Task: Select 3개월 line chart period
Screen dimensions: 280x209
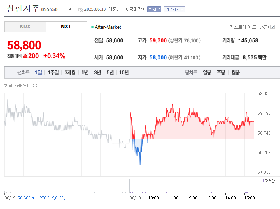Action: pos(70,72)
